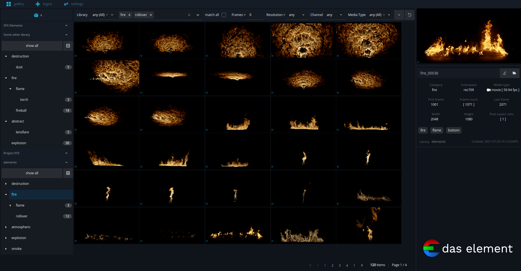Click the grid layout icon beside 'show all' in elements
The width and height of the screenshot is (521, 271).
click(x=68, y=173)
